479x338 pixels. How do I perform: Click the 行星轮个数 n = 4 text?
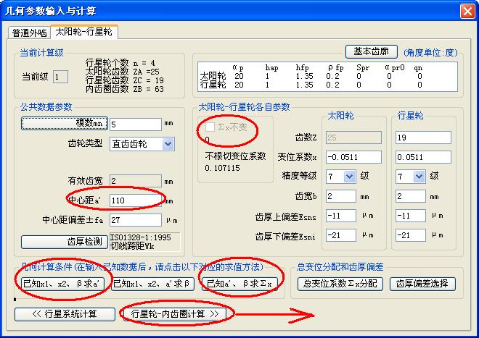120,63
